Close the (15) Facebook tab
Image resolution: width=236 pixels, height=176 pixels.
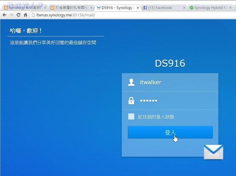(184, 8)
